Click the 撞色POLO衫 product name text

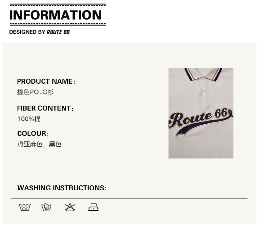click(x=35, y=92)
